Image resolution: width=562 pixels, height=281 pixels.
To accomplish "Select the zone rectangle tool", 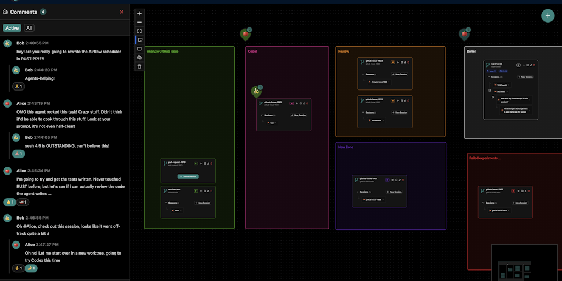I will [x=139, y=49].
